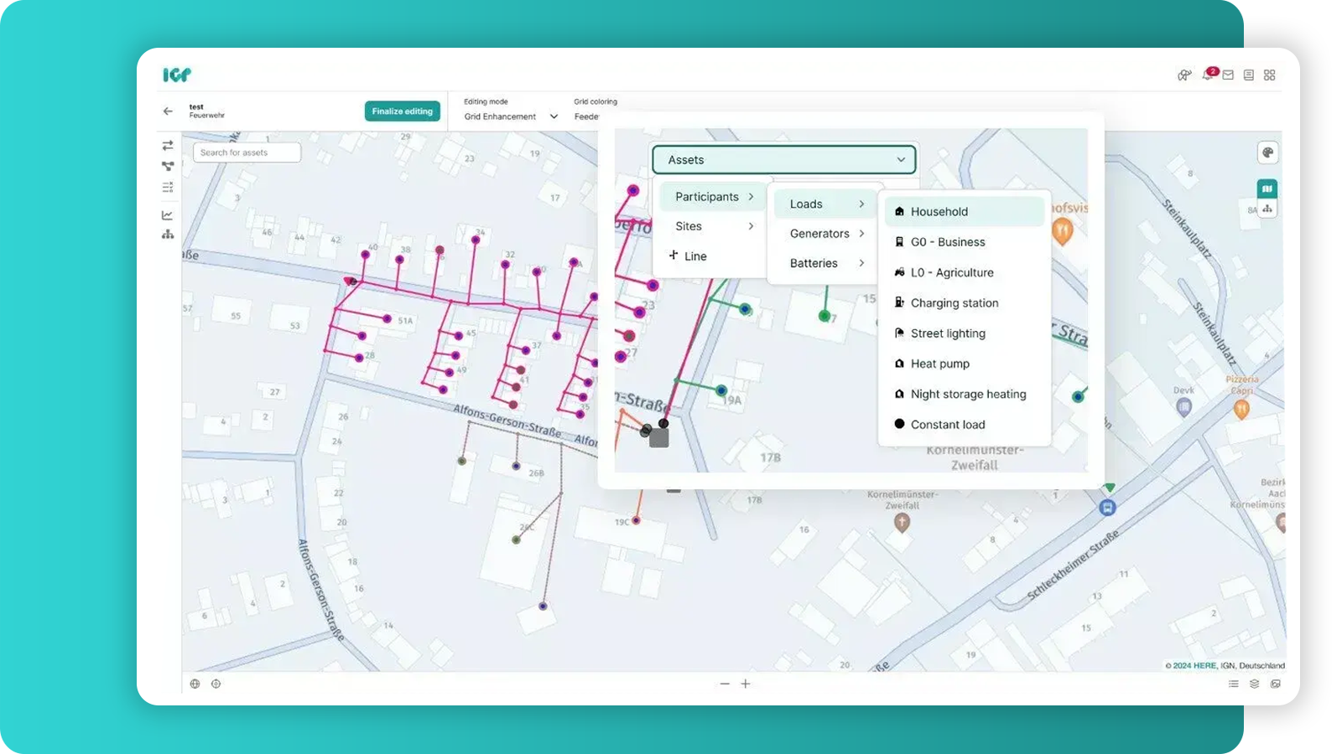Open the apps grid icon
Image resolution: width=1342 pixels, height=754 pixels.
pyautogui.click(x=1270, y=75)
